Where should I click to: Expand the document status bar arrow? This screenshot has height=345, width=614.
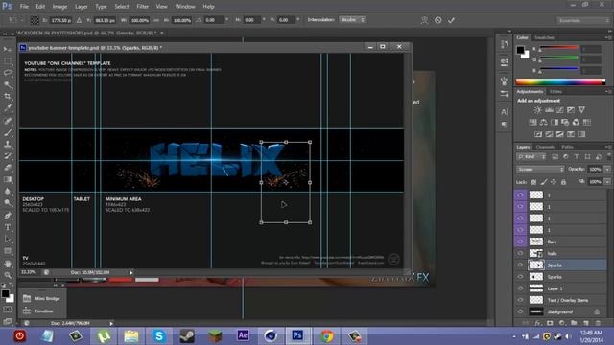(x=131, y=272)
